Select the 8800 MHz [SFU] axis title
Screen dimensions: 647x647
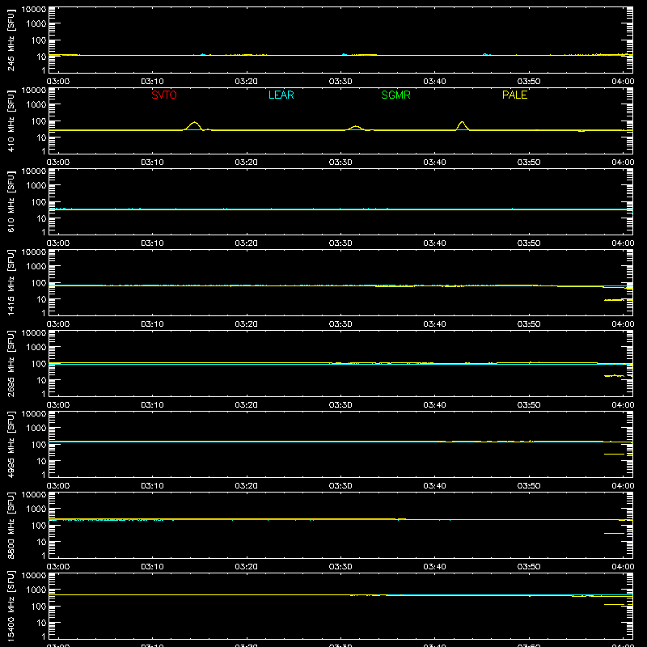11,525
